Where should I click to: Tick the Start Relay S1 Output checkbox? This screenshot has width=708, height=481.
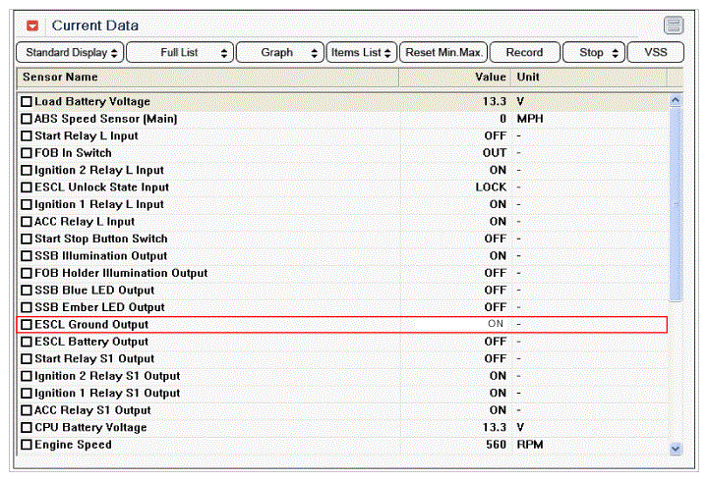(x=27, y=358)
